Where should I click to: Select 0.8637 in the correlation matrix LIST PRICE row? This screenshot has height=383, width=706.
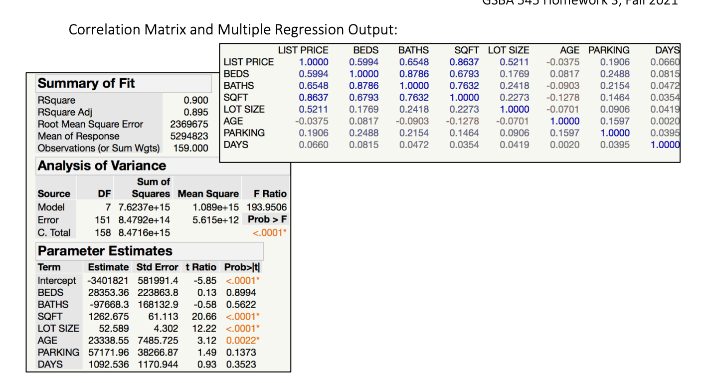coord(464,62)
